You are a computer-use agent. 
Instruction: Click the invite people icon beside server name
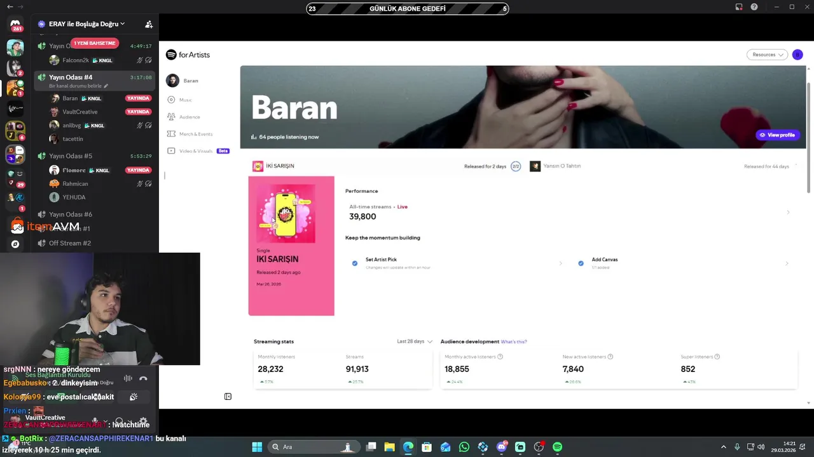149,24
